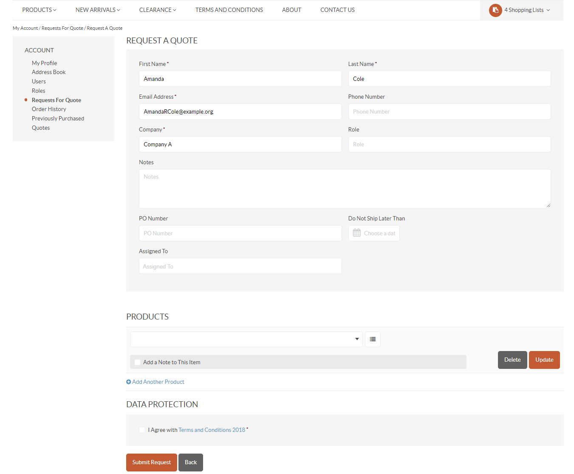Click the Notes textarea resize handle
Image resolution: width=574 pixels, height=474 pixels.
point(548,206)
